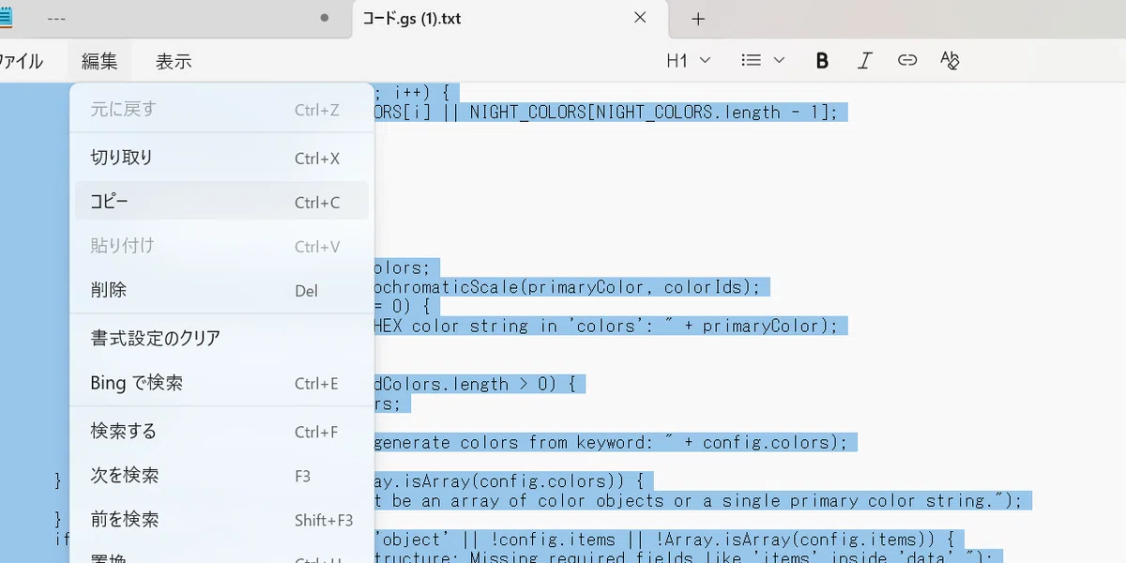The height and width of the screenshot is (563, 1126).
Task: Clear formatting with the toolbar icon
Action: click(950, 61)
